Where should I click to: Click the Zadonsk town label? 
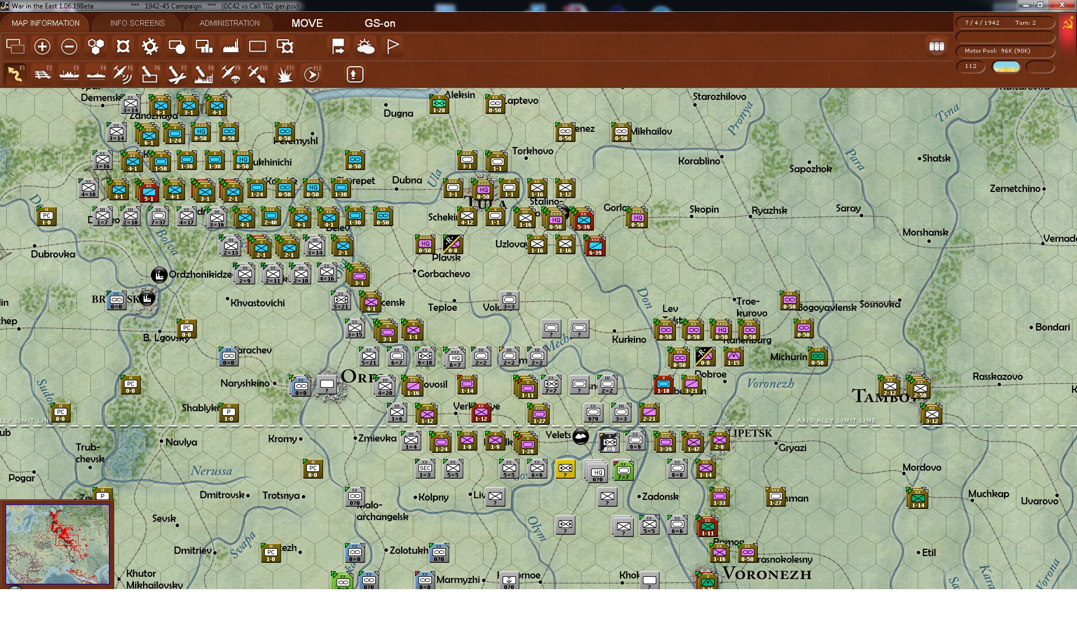[660, 497]
